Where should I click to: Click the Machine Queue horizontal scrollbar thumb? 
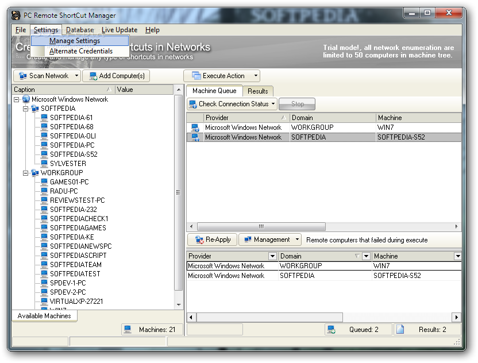(261, 226)
